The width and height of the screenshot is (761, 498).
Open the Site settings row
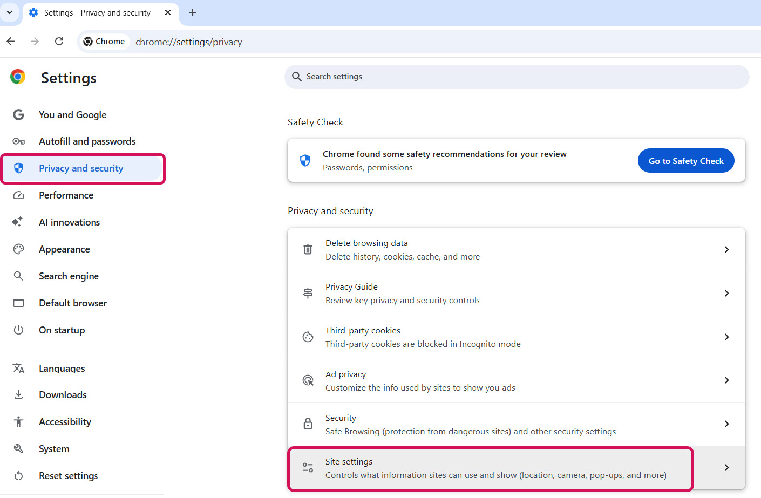coord(517,468)
